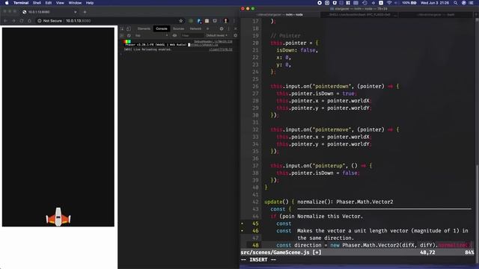Viewport: 479px width, 269px height.
Task: Toggle live expression eye icon
Action: [x=174, y=36]
